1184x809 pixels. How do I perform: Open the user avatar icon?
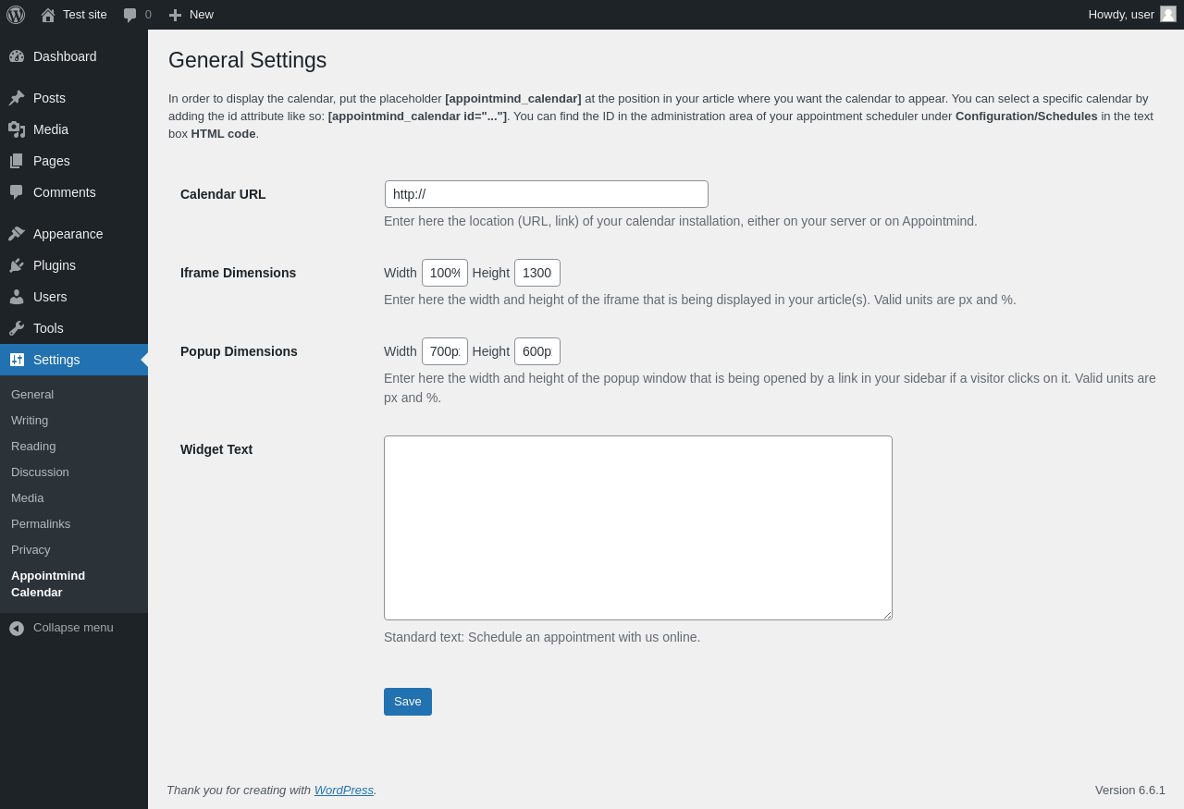click(x=1168, y=14)
